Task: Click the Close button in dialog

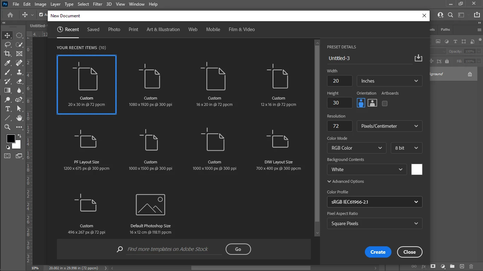Action: pos(409,252)
